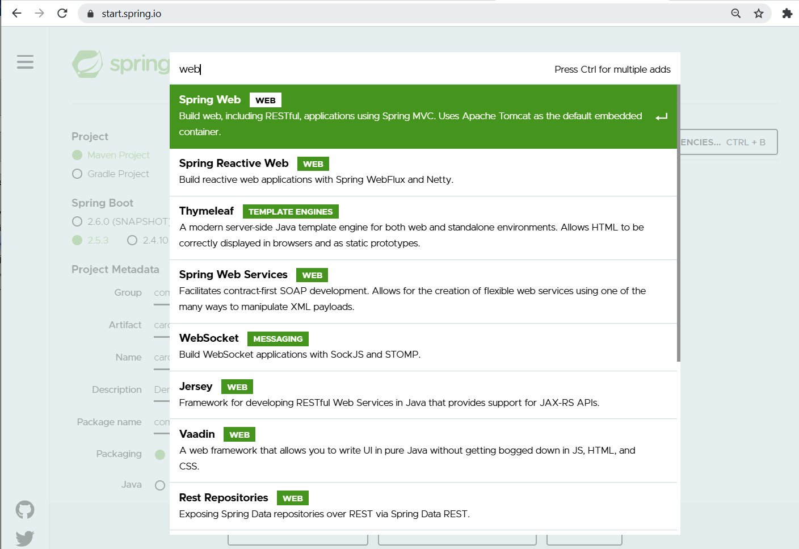The image size is (799, 549).
Task: Open the Spring logo home link
Action: tap(121, 64)
